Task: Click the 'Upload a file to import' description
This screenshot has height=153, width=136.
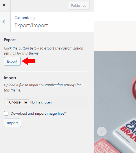Action: 42,88
